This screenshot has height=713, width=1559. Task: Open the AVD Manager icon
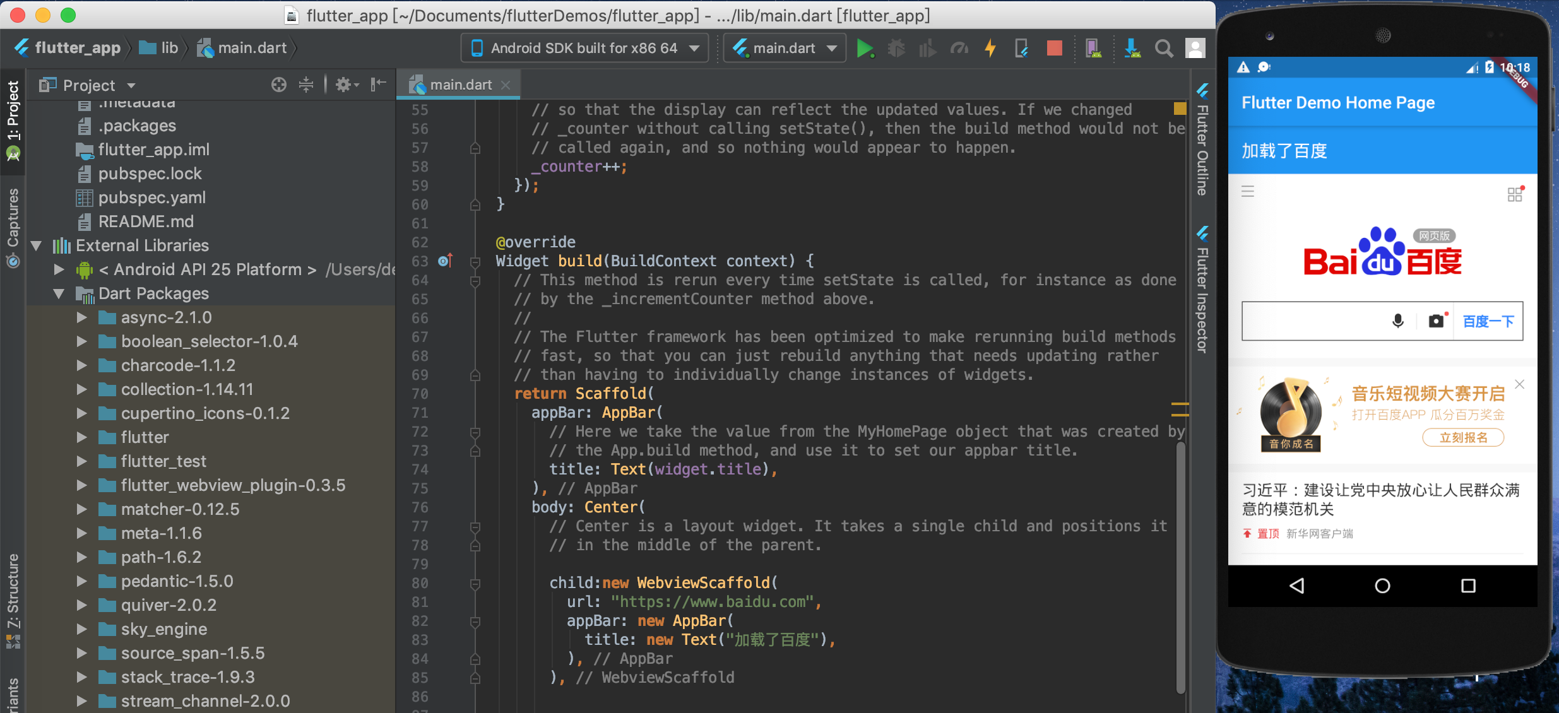1093,49
